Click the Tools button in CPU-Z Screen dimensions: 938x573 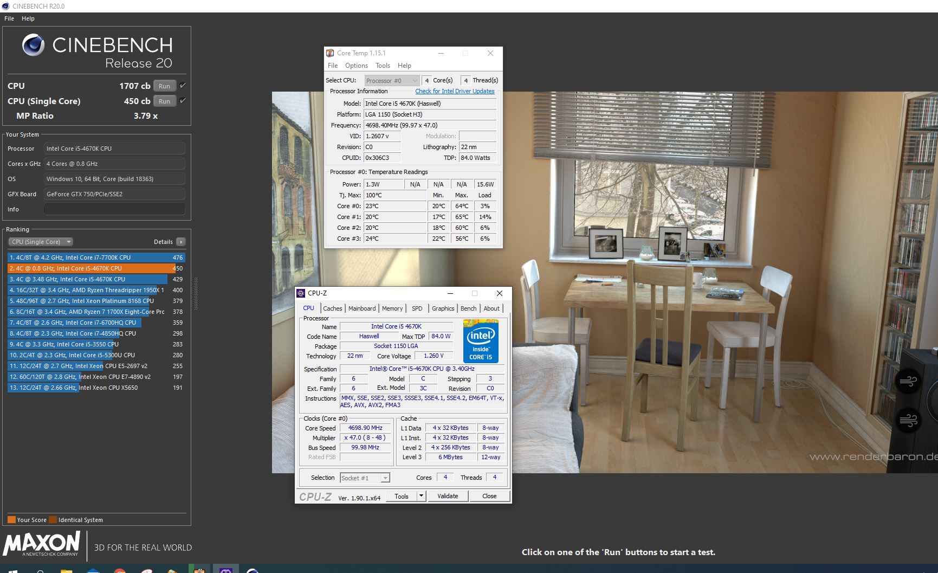402,496
